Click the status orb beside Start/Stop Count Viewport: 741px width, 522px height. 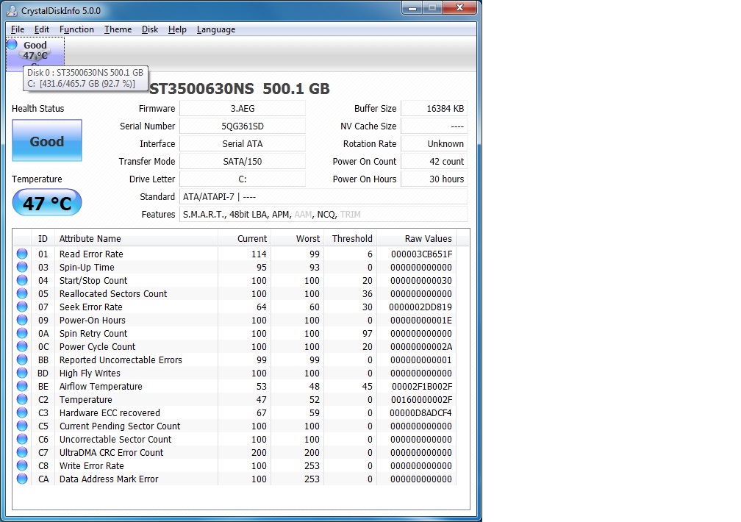(22, 280)
